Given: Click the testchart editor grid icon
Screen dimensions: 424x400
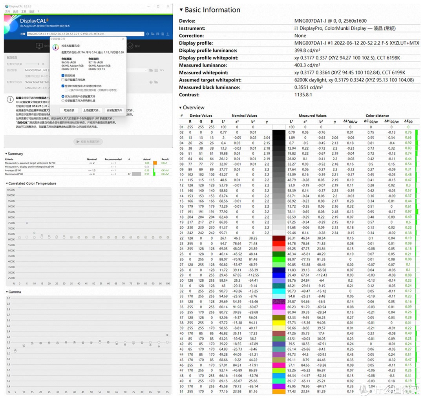Looking at the screenshot, I should click(x=156, y=70).
